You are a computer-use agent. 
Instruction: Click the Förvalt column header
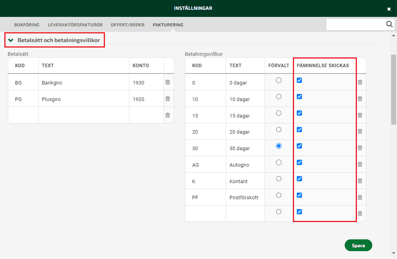coord(279,65)
